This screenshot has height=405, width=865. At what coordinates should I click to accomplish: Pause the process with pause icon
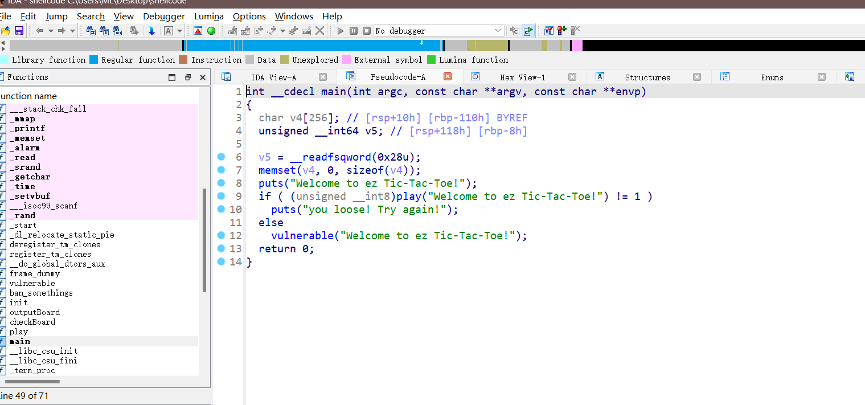354,31
